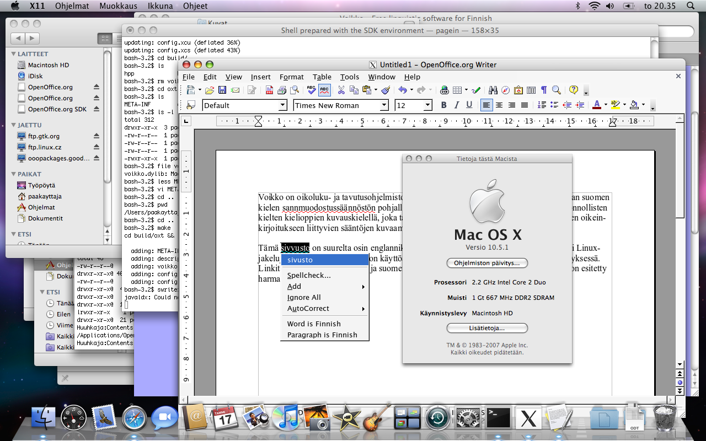Open the font name dropdown
This screenshot has height=441, width=706.
click(x=384, y=105)
